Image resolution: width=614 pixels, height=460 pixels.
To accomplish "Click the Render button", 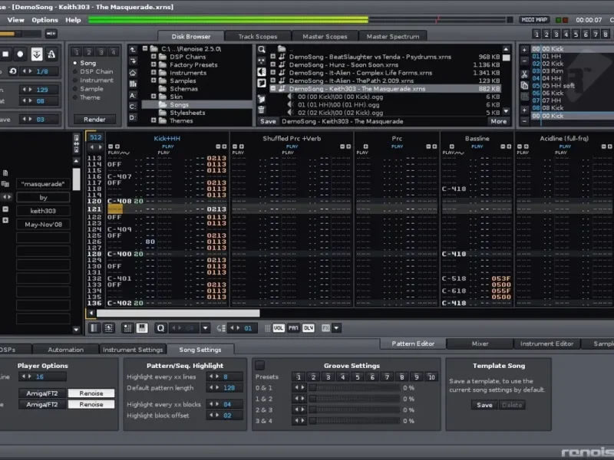I will (x=94, y=120).
